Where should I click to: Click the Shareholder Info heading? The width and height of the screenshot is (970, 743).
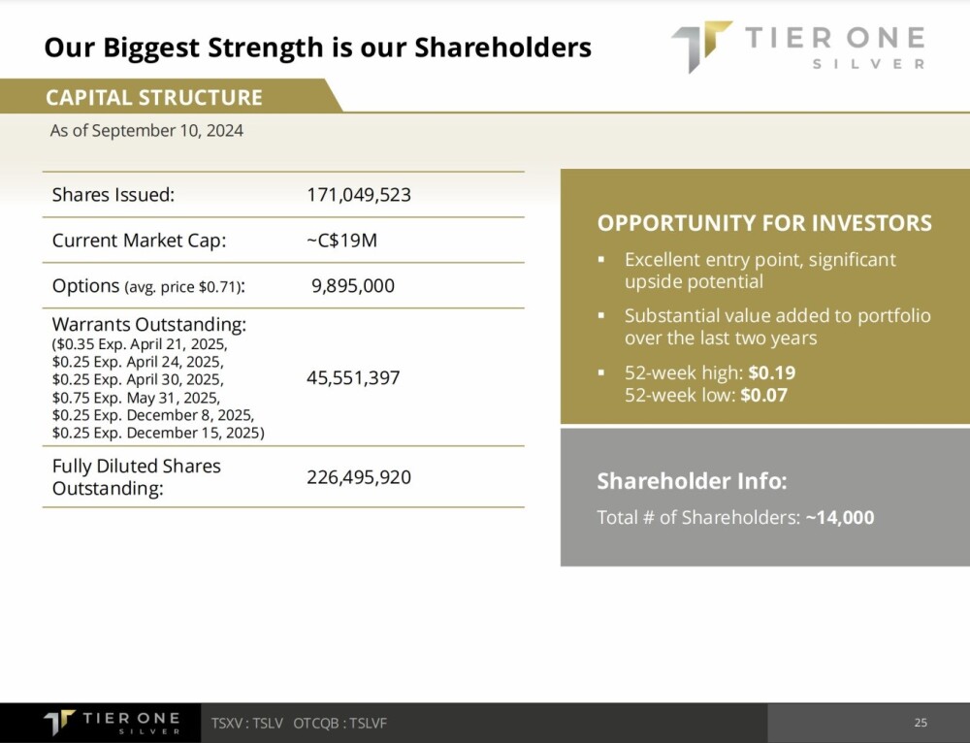pos(692,481)
